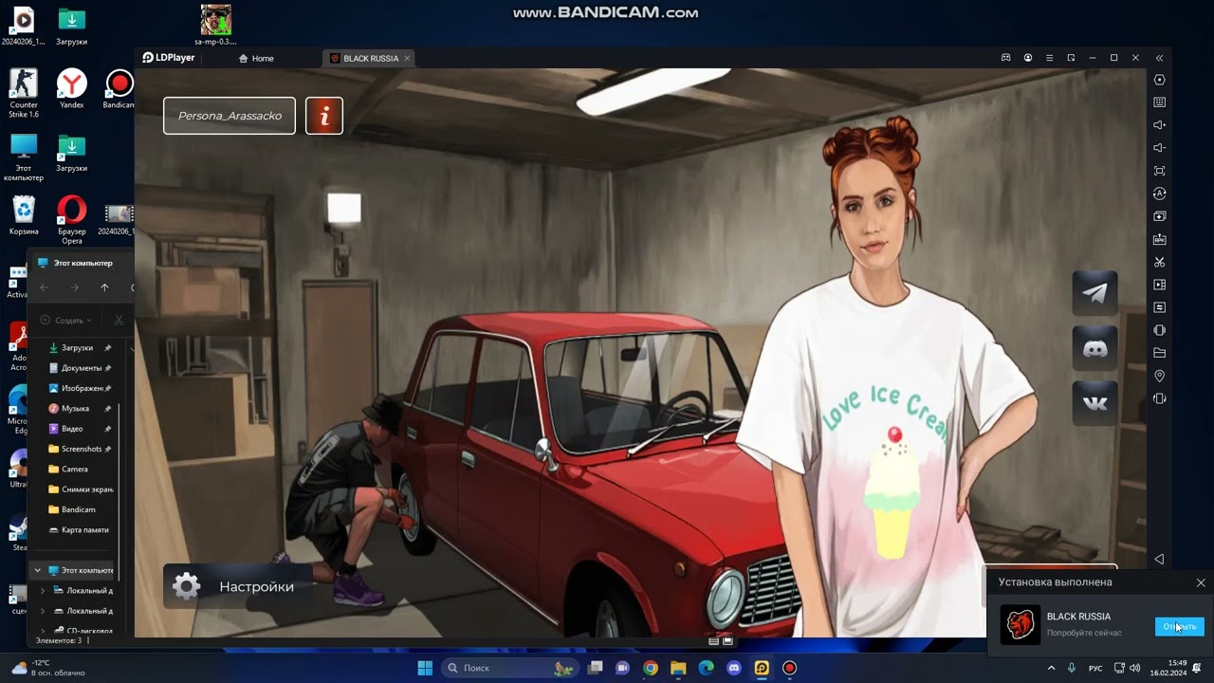Open Yandex desktop shortcut
1214x683 pixels.
pos(71,90)
